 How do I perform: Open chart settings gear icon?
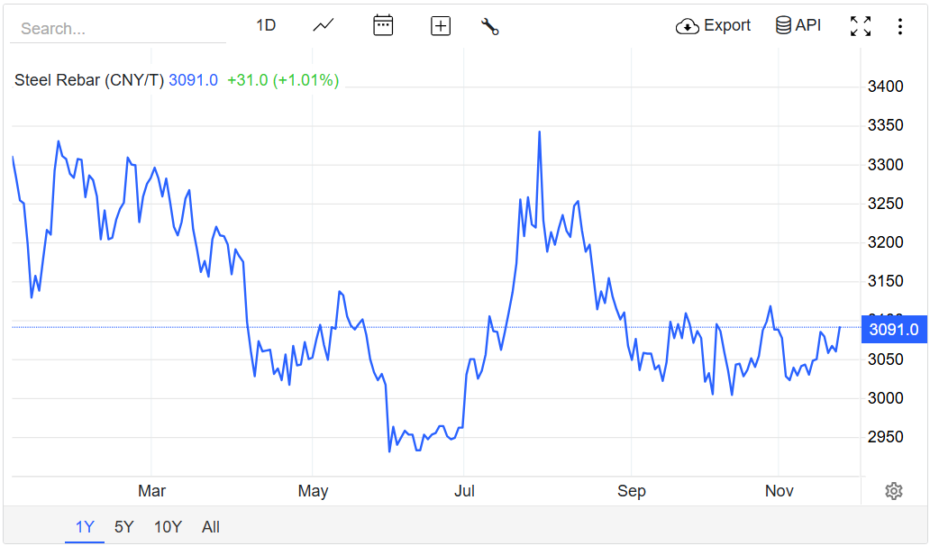(894, 491)
